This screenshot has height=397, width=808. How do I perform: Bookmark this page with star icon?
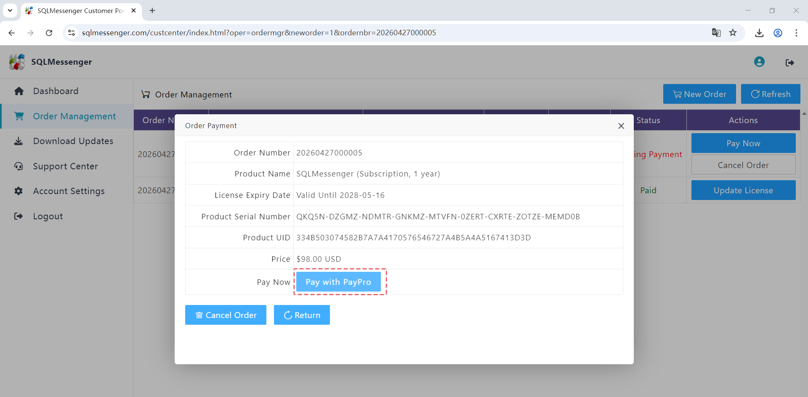733,33
